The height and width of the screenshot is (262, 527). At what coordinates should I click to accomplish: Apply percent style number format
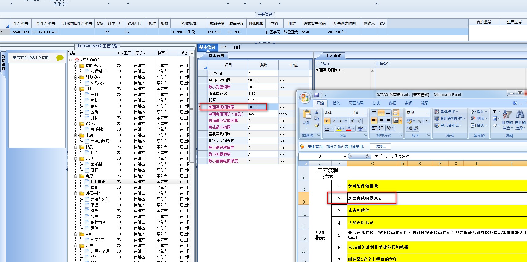pos(419,121)
